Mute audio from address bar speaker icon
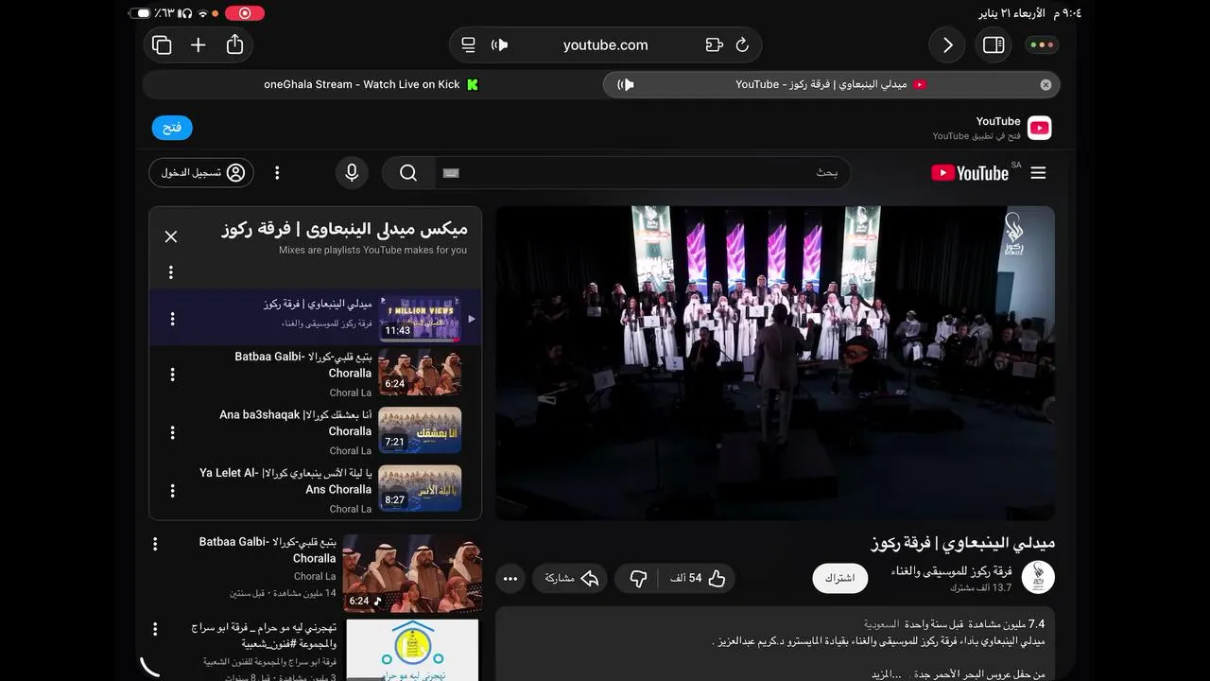 pos(500,44)
